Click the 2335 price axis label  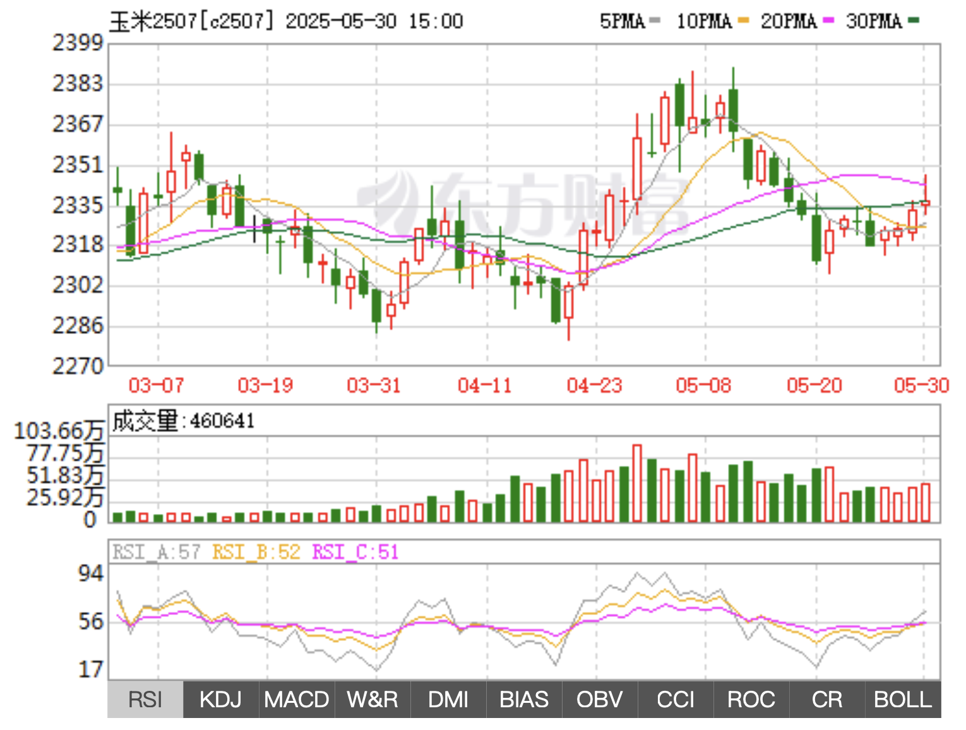tap(78, 205)
